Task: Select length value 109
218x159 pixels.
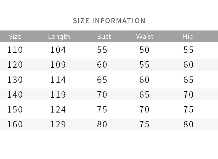Action: (58, 65)
